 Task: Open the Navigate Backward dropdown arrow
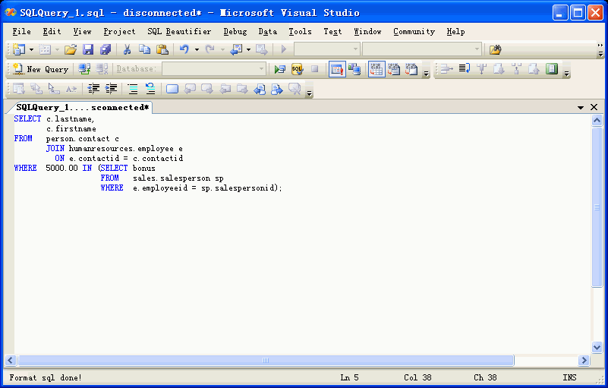(248, 49)
